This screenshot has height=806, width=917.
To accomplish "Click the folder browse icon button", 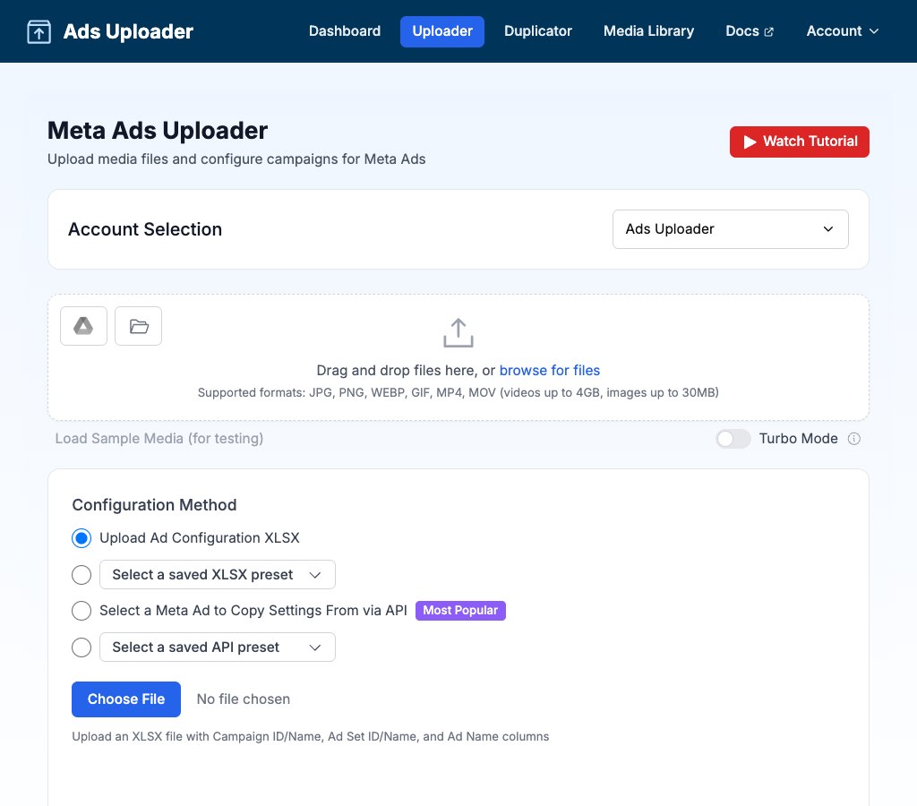I will point(139,326).
